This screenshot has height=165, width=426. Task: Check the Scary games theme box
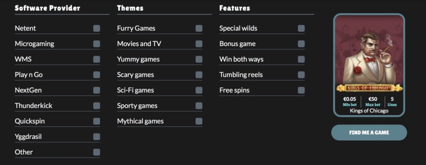(199, 75)
